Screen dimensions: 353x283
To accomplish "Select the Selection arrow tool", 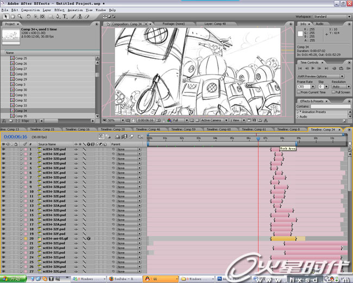I will (x=6, y=16).
